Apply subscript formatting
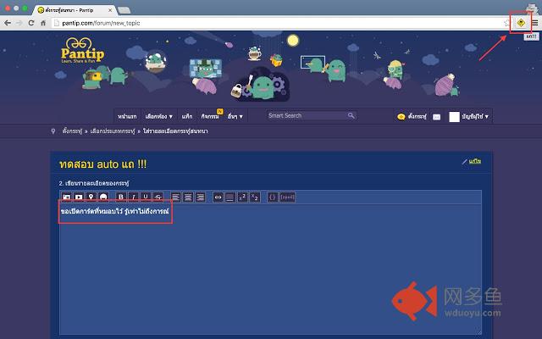This screenshot has width=542, height=339. [x=255, y=197]
